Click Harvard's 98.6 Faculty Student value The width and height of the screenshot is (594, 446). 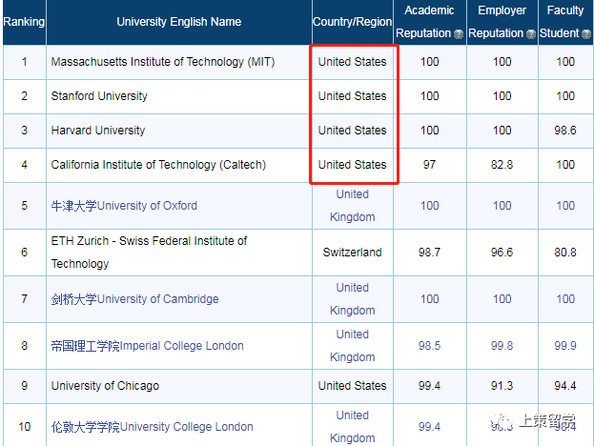[565, 131]
